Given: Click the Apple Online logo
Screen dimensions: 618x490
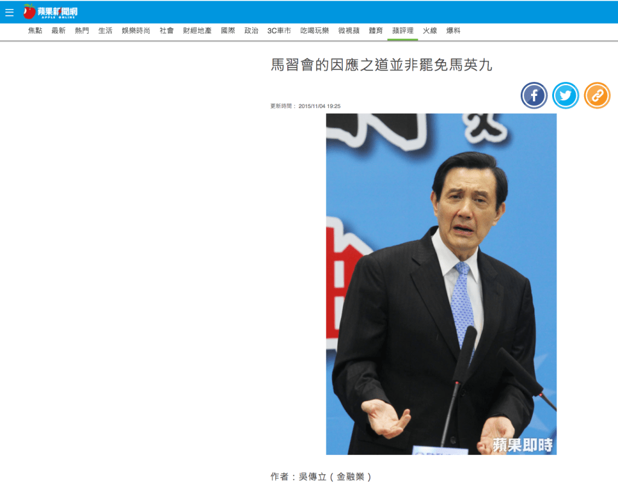Looking at the screenshot, I should (x=51, y=11).
